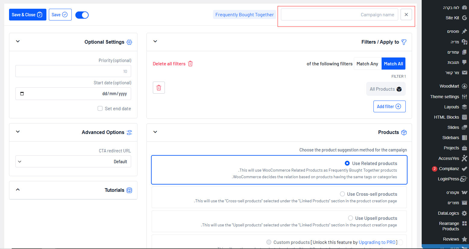Open the CTA redirect URL dropdown
Screen dimensions: 469x249
pos(73,162)
